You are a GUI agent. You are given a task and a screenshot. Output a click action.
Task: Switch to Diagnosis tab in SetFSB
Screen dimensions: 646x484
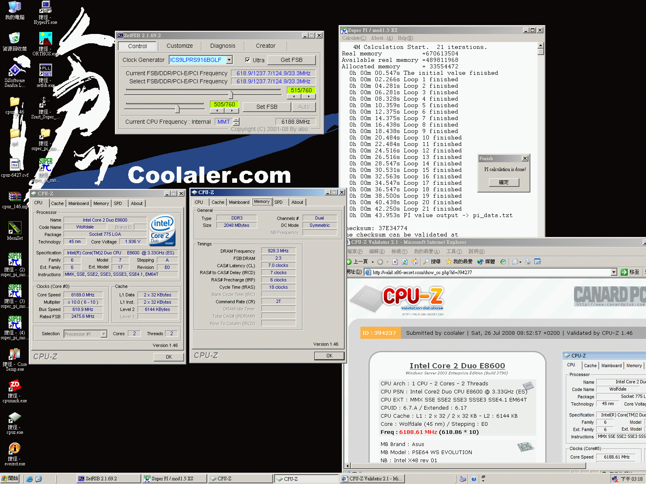pyautogui.click(x=222, y=46)
